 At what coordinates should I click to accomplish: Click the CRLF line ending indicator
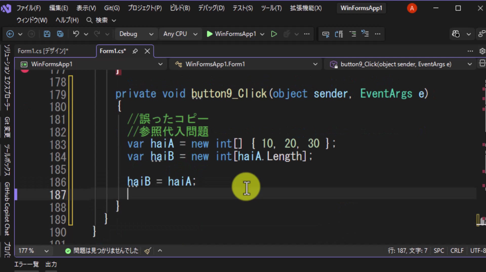pos(457,251)
